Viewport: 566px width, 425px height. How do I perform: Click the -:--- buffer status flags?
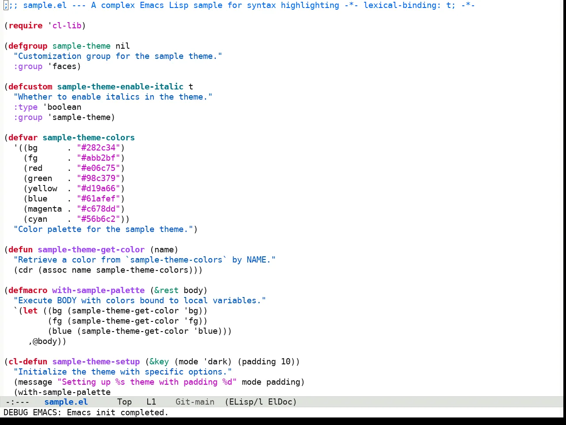17,402
